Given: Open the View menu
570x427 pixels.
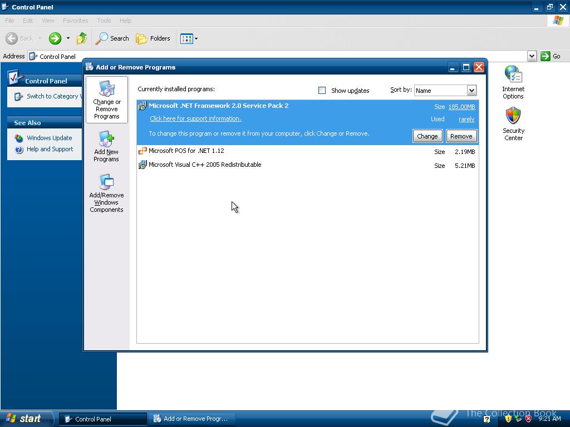Looking at the screenshot, I should pos(48,21).
